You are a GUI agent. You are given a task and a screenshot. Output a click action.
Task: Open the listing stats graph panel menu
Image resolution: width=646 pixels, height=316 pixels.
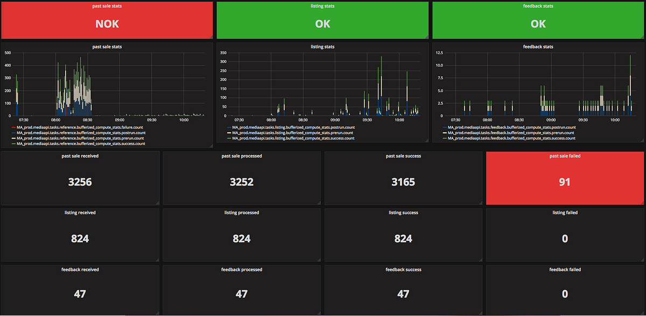(x=322, y=46)
